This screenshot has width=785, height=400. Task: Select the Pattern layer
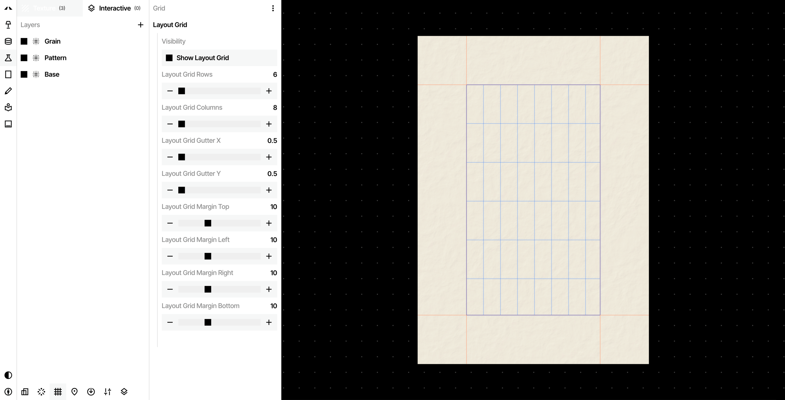point(55,58)
